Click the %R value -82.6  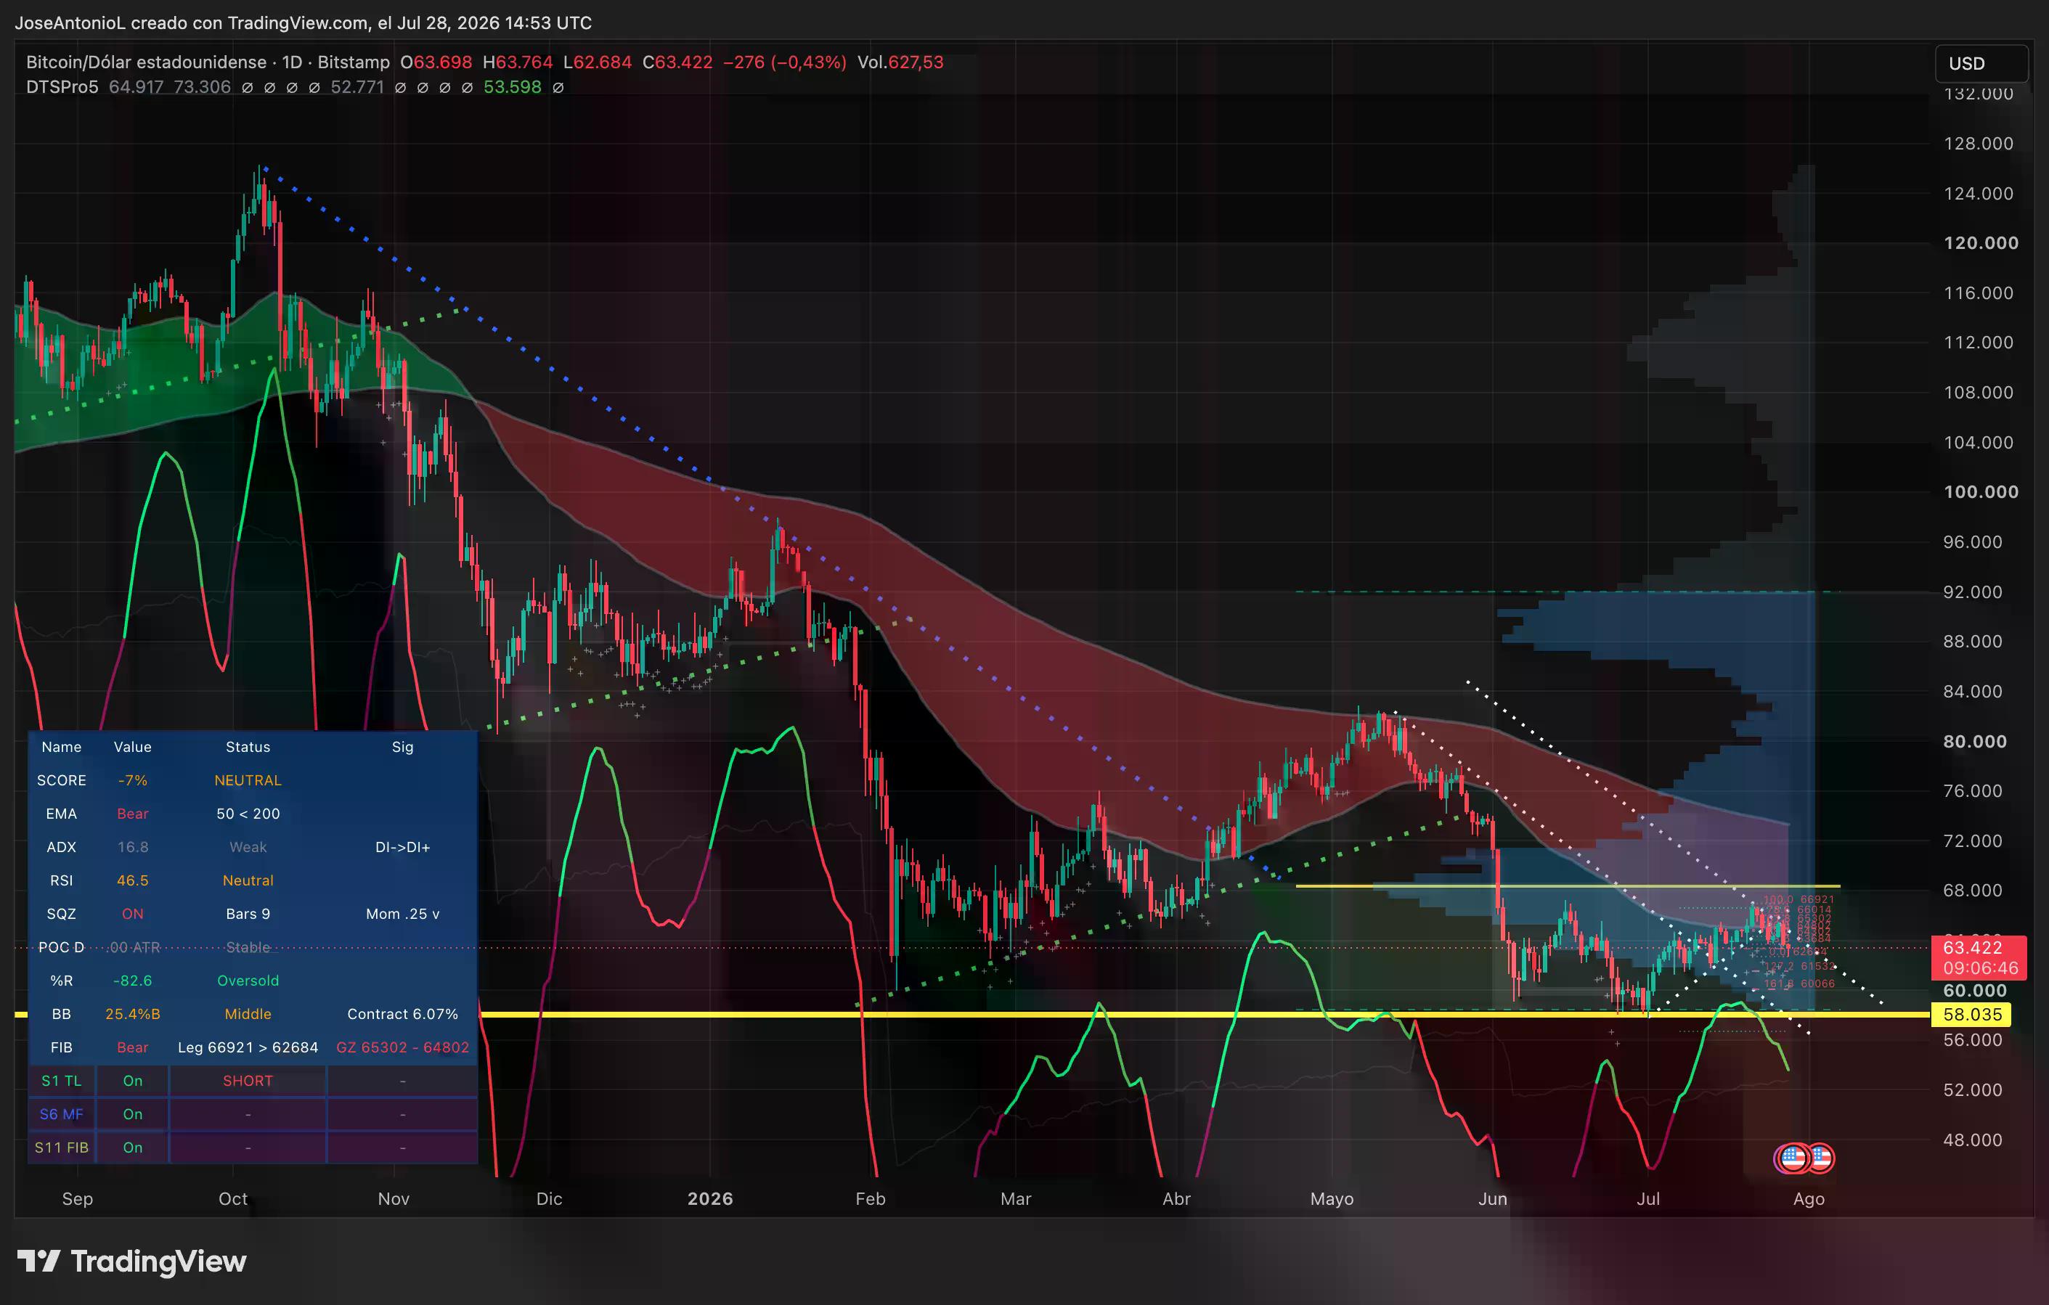tap(133, 981)
